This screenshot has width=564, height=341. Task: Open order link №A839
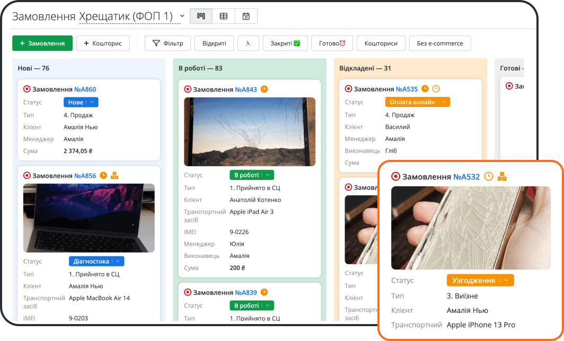pyautogui.click(x=246, y=292)
